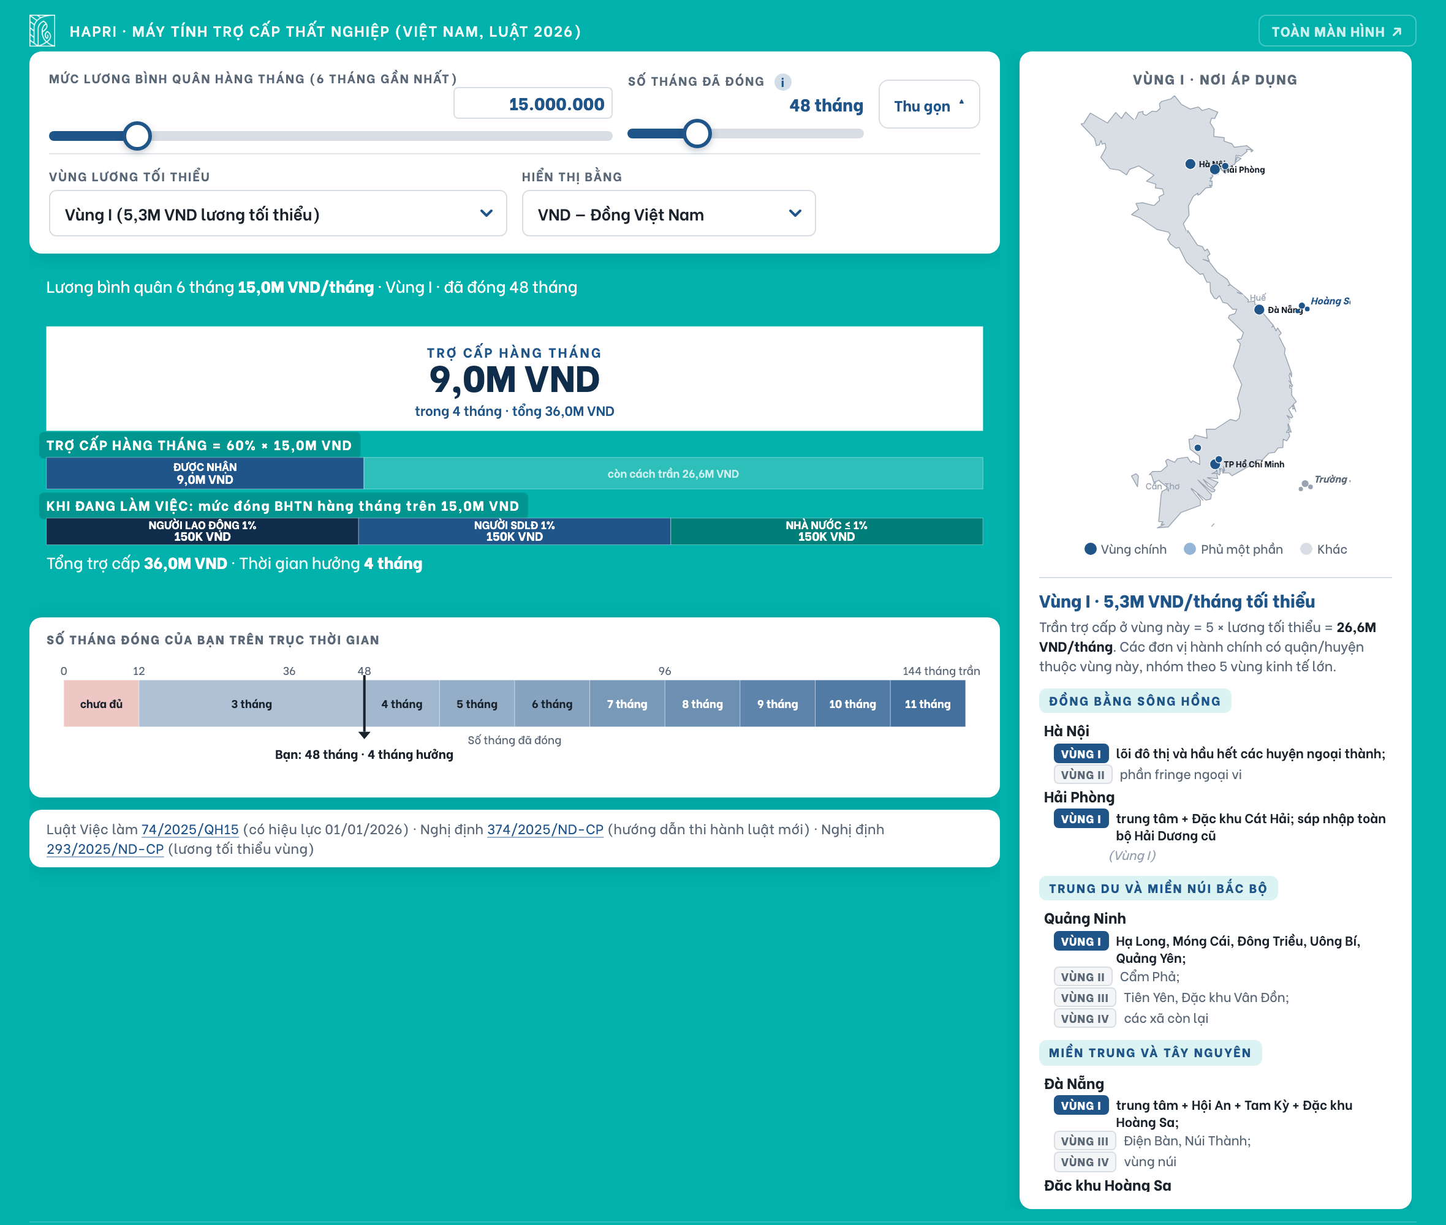Select the 7 tháng timeline segment
The width and height of the screenshot is (1446, 1225).
(626, 704)
